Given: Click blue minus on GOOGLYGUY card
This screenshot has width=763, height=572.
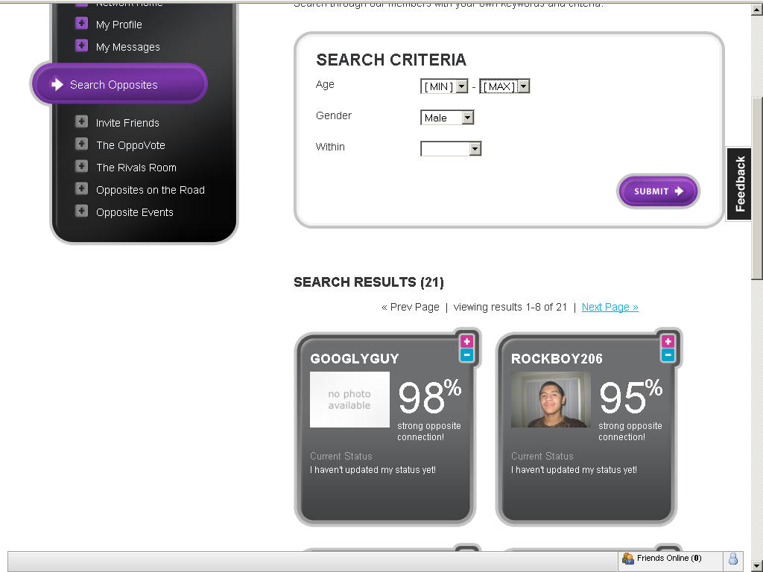Looking at the screenshot, I should tap(466, 355).
